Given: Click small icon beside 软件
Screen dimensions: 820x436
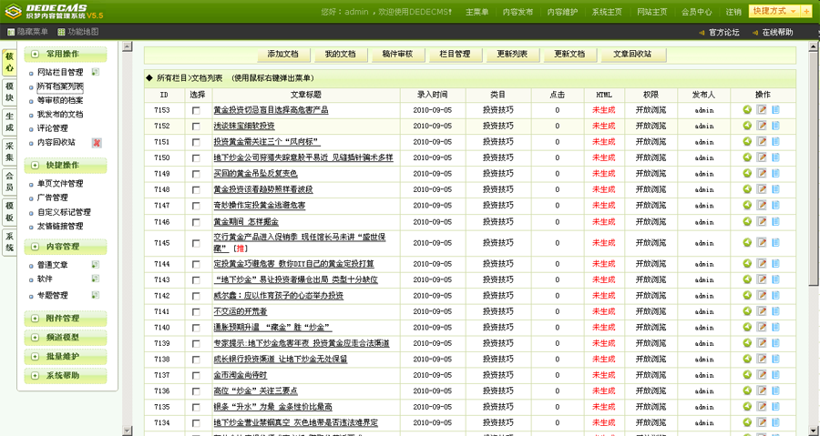Looking at the screenshot, I should tap(96, 279).
